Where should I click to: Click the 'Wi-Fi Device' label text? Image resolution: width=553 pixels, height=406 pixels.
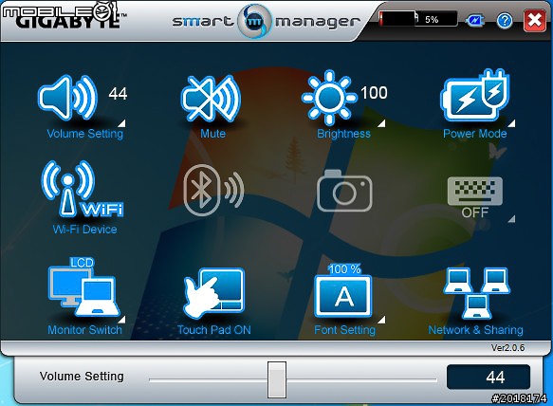[84, 230]
